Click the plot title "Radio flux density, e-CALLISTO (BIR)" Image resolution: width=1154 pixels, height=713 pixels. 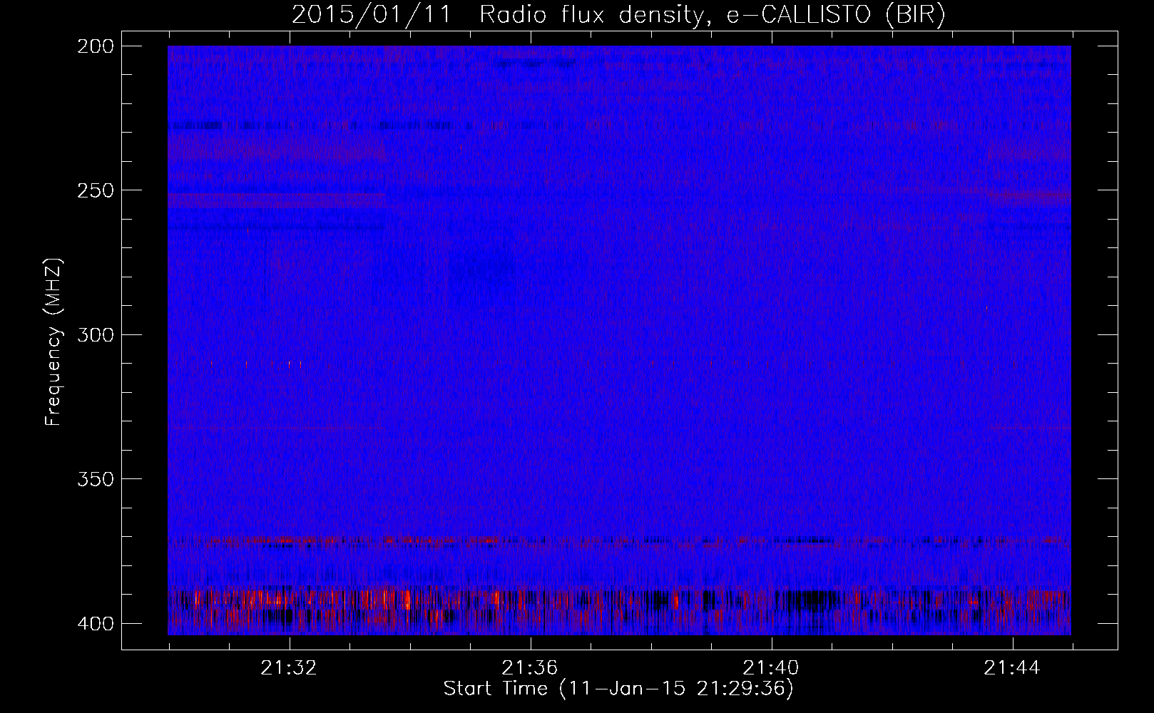(x=713, y=15)
